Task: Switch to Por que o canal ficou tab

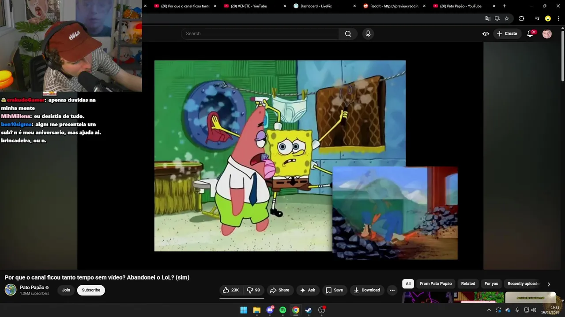Action: pos(183,6)
